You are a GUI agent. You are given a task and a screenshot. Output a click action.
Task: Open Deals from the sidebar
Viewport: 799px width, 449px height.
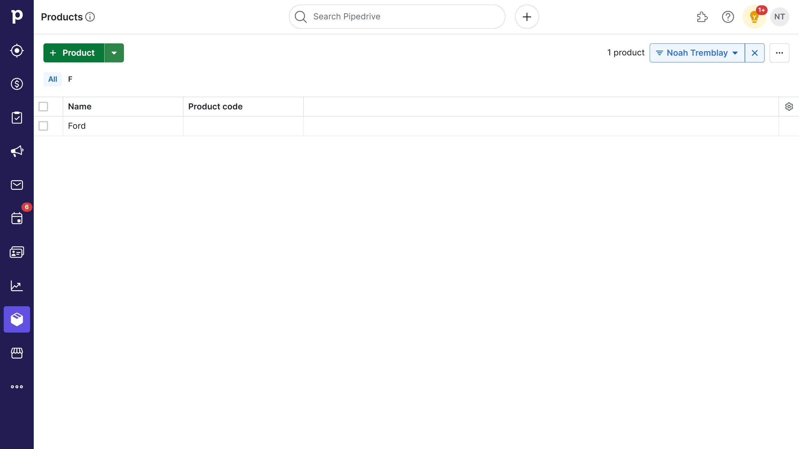(17, 84)
